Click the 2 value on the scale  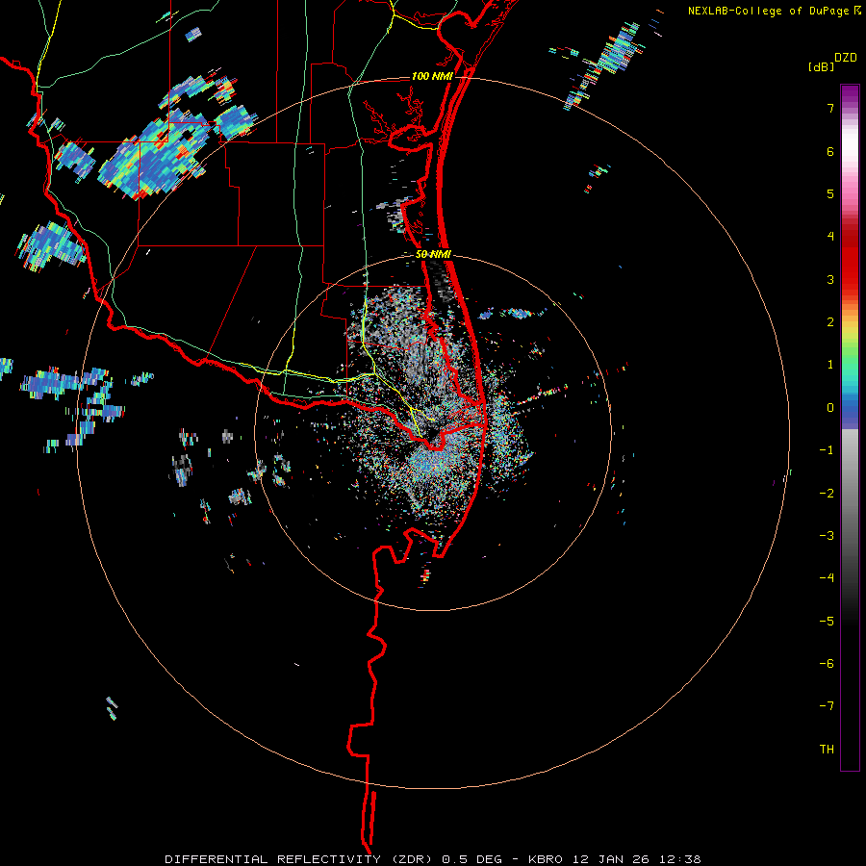[830, 322]
